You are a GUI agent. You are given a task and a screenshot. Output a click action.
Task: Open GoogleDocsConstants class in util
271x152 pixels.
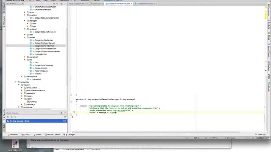pos(44,65)
